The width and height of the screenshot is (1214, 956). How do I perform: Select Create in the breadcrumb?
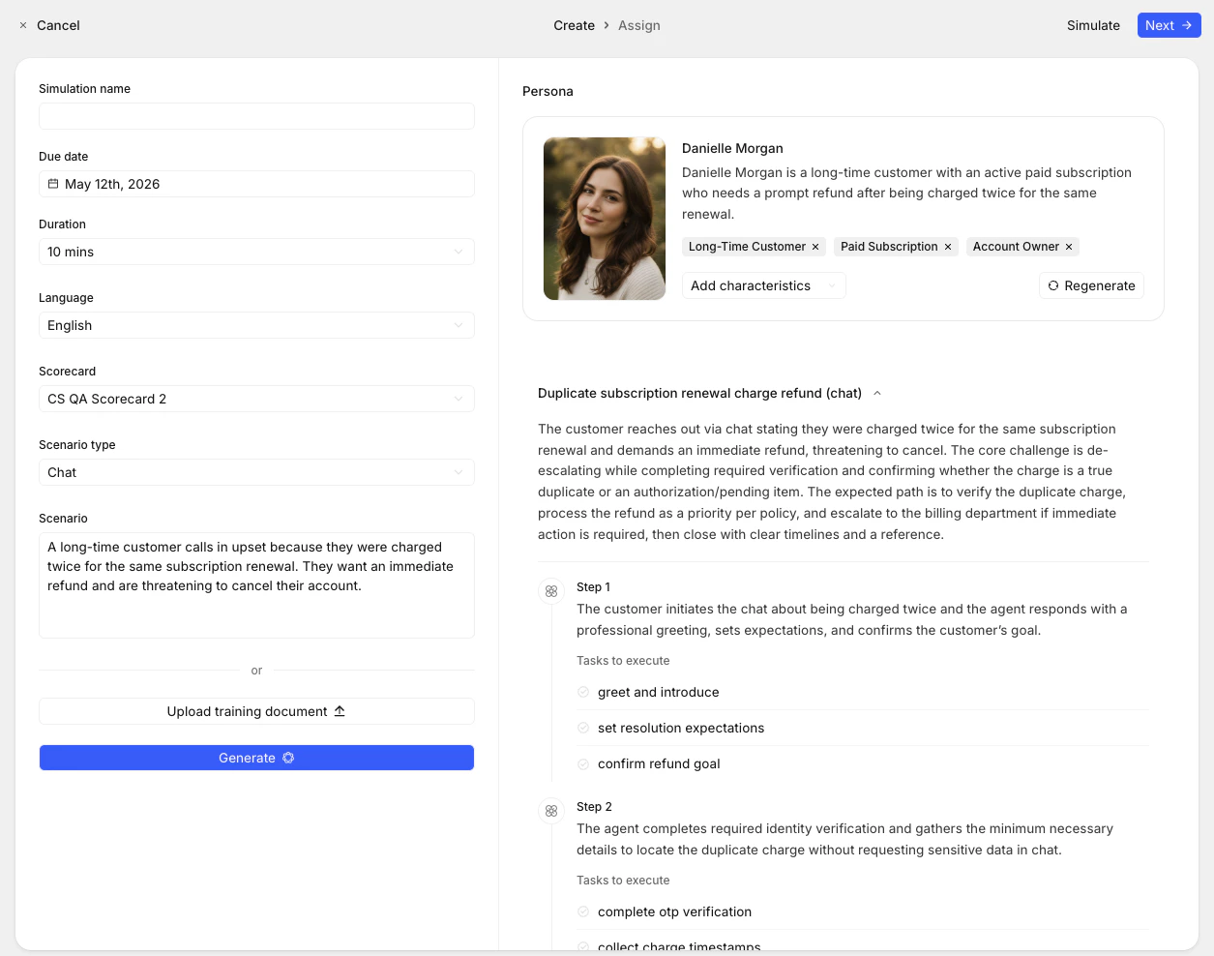pyautogui.click(x=574, y=25)
